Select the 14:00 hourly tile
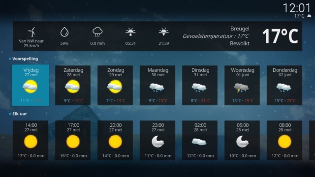315x177 pixels. pyautogui.click(x=31, y=140)
